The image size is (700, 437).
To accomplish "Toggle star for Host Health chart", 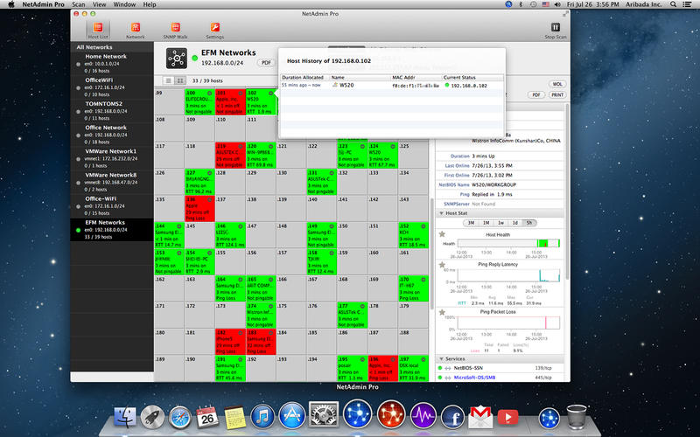I will (442, 234).
